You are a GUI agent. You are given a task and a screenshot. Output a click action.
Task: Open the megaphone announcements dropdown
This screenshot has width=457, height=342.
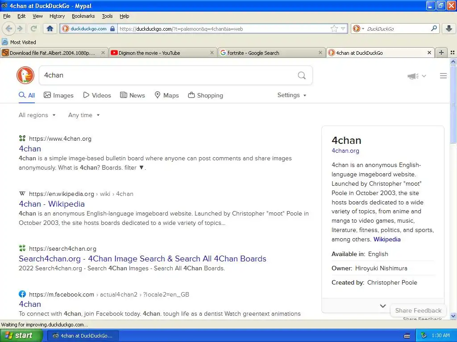click(x=417, y=76)
